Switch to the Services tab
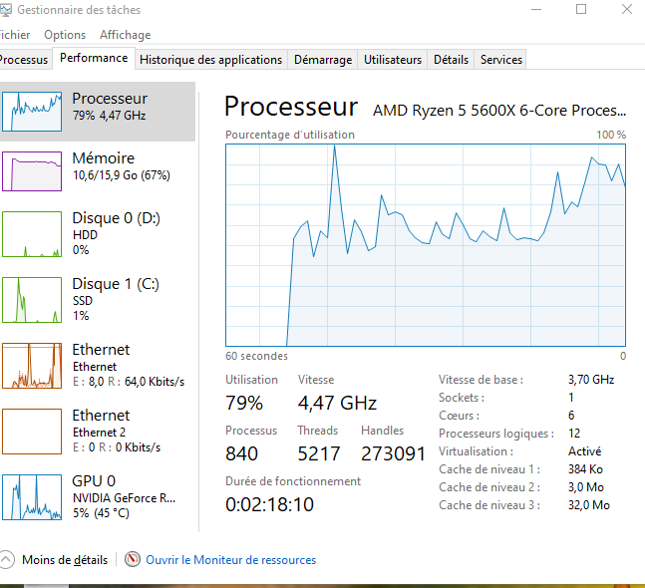The width and height of the screenshot is (645, 588). [501, 60]
